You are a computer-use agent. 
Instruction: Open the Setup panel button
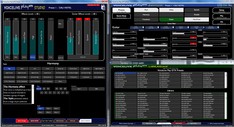(222, 10)
